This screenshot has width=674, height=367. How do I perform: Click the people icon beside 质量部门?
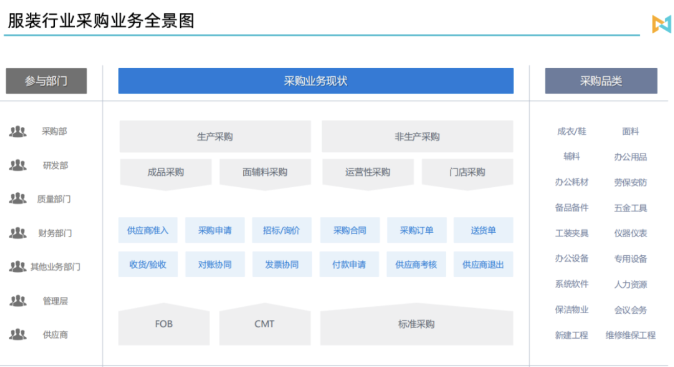[x=17, y=199]
